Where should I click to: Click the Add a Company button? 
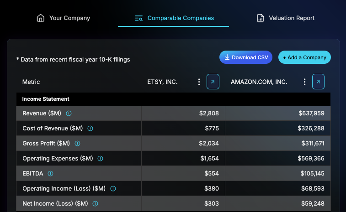click(304, 57)
